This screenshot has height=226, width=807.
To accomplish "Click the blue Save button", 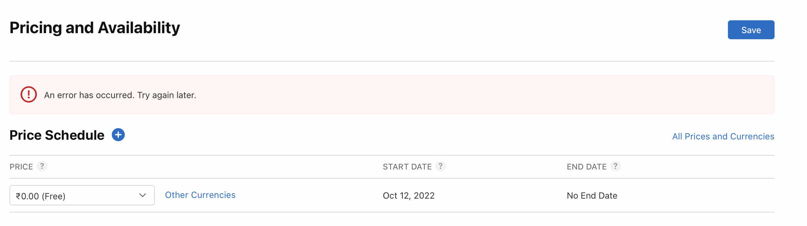I will [x=751, y=30].
